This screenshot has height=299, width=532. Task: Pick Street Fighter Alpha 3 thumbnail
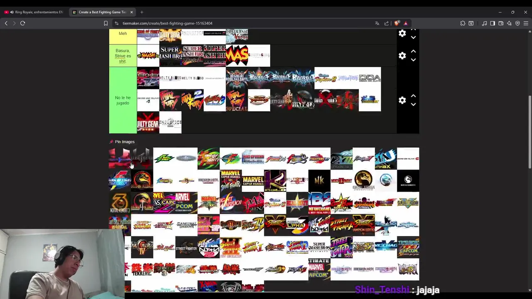pos(297,225)
